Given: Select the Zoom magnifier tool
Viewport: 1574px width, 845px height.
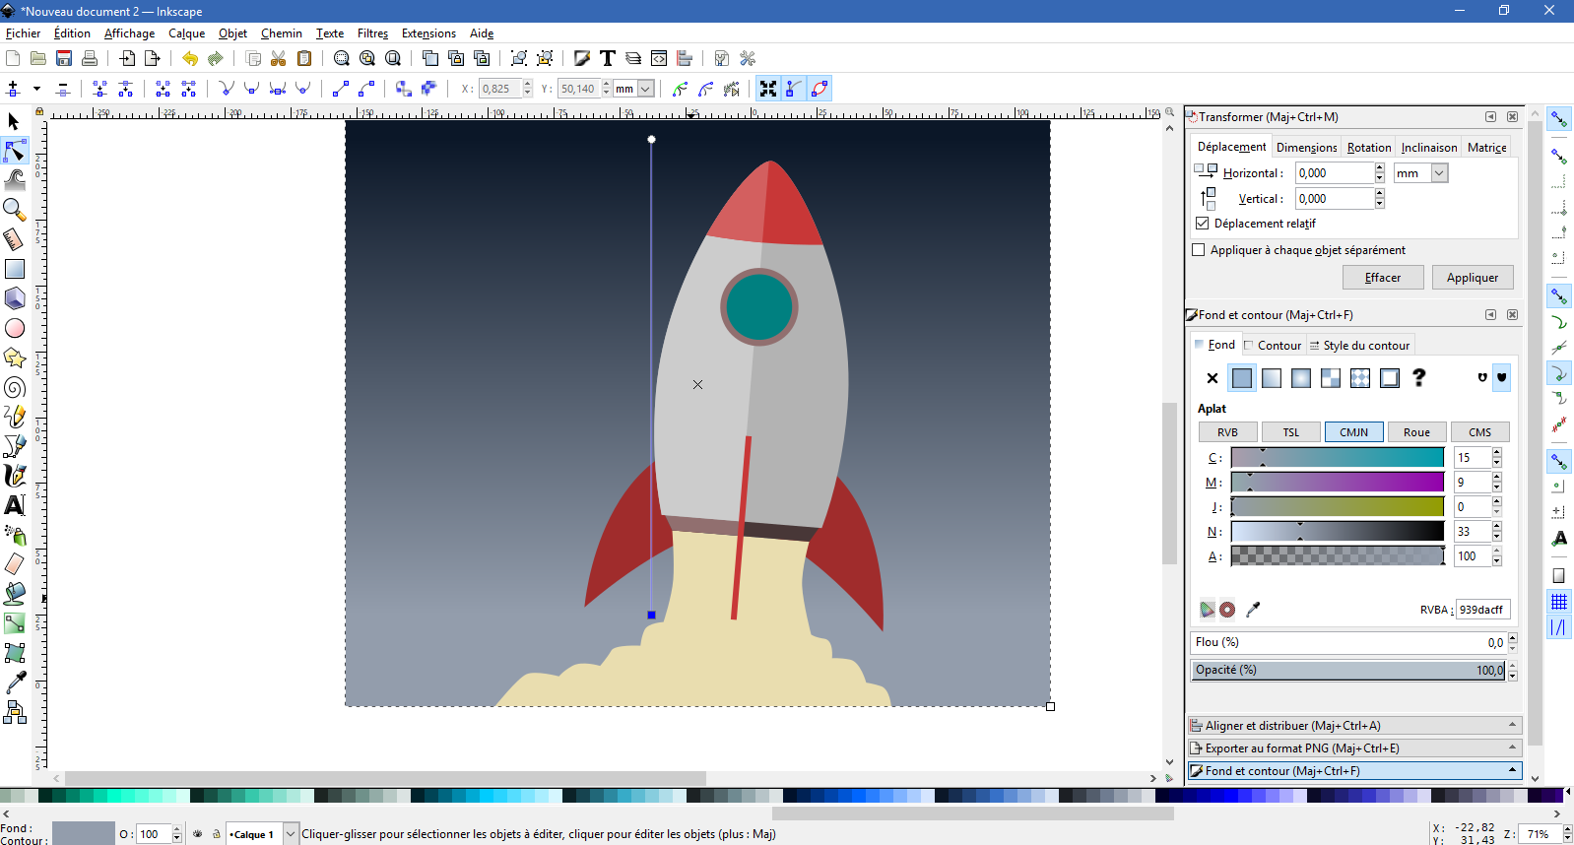Looking at the screenshot, I should pyautogui.click(x=15, y=210).
